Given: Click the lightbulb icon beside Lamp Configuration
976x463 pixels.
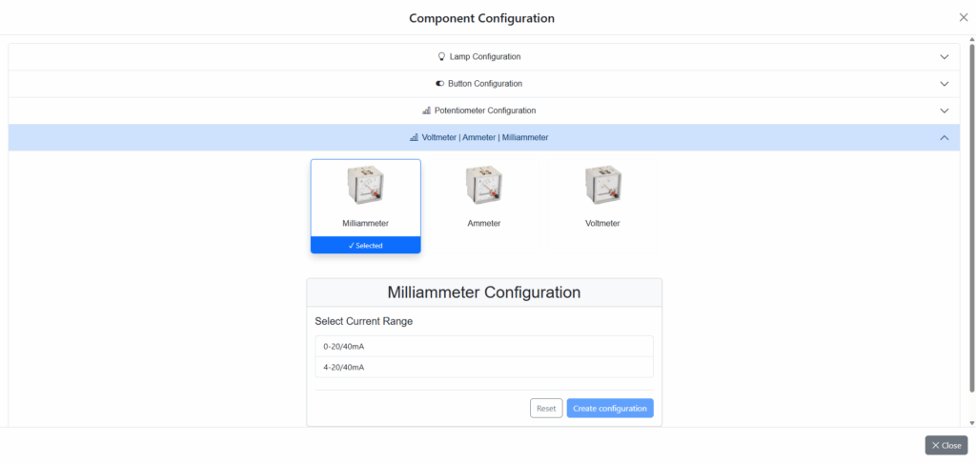Looking at the screenshot, I should pos(441,57).
